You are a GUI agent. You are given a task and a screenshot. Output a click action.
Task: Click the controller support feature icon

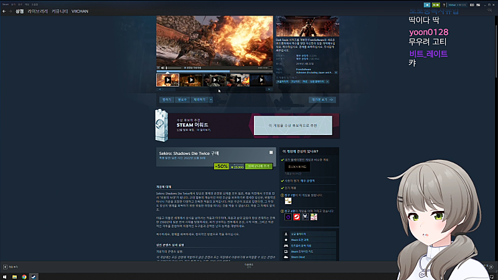point(286,246)
